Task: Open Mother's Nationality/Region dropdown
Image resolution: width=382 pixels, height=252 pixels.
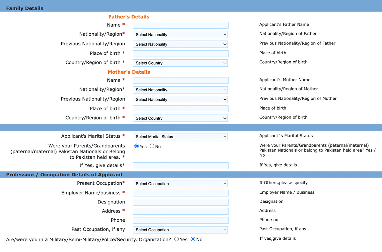Action: click(180, 90)
